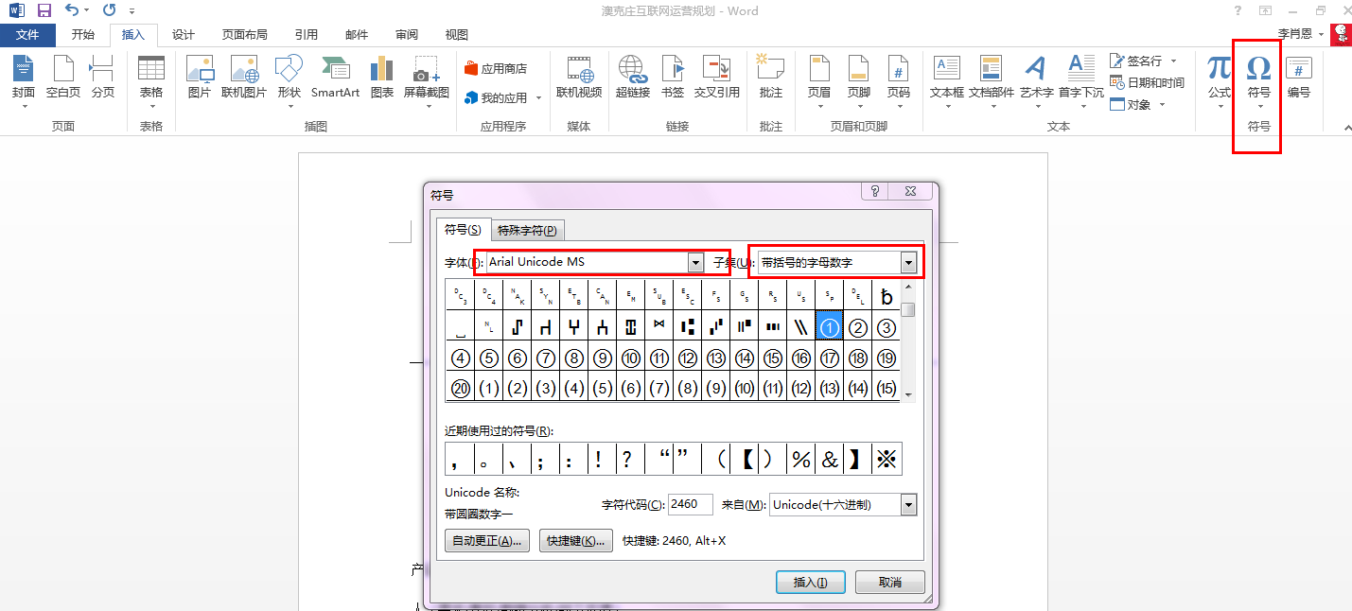Switch to the 引用 references tab
Viewport: 1352px width, 611px height.
point(307,35)
